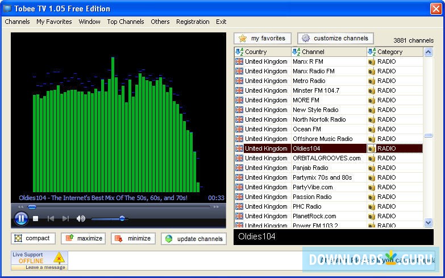
Task: Open the Registration menu
Action: click(x=193, y=22)
